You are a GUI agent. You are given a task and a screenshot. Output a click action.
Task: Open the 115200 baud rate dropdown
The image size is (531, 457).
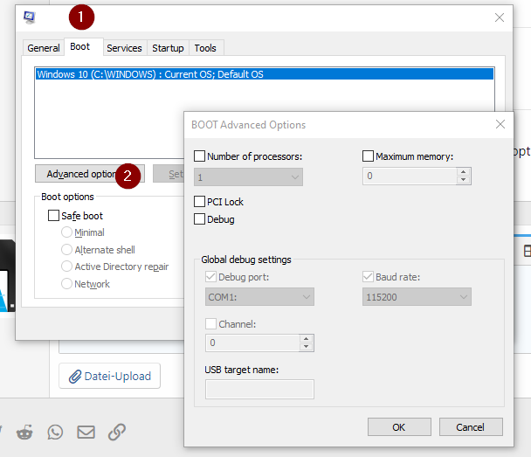[x=417, y=297]
